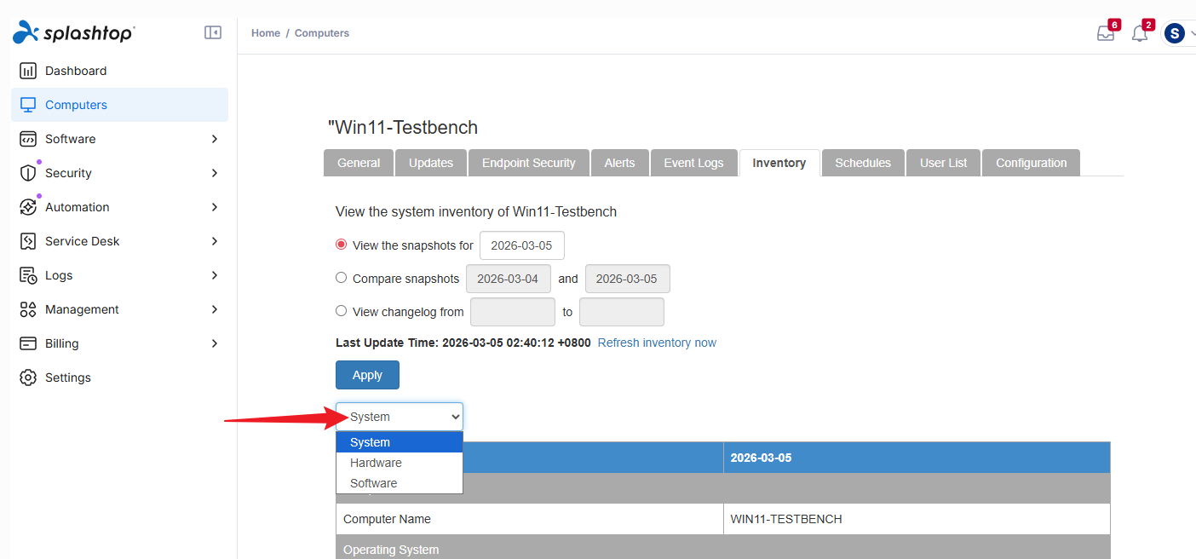Screen dimensions: 1196x559
Task: Switch to the Event Logs tab
Action: pos(694,163)
